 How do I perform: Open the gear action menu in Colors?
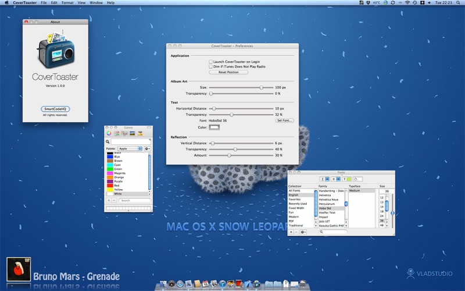[x=148, y=148]
